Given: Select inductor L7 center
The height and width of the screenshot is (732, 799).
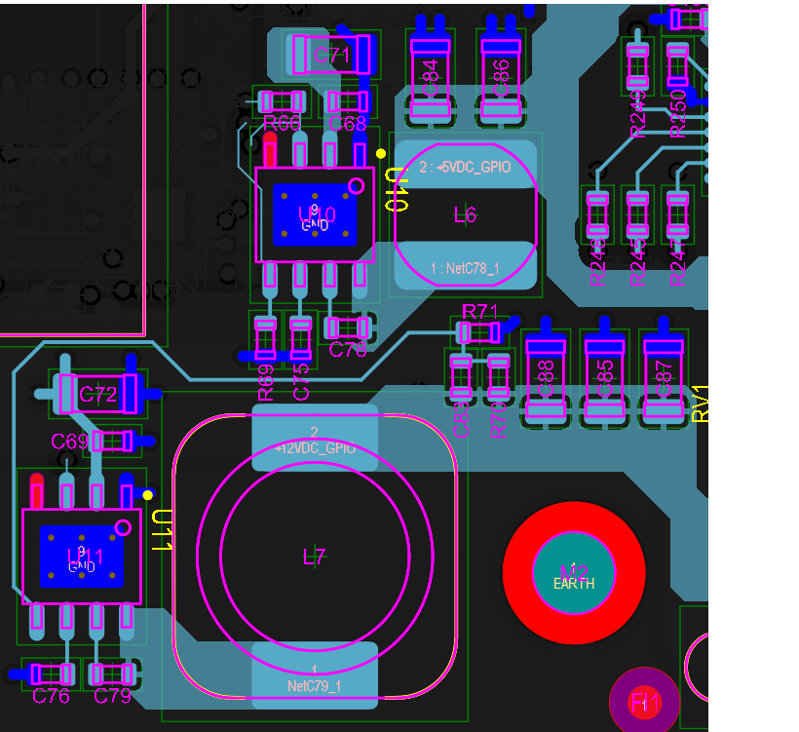Looking at the screenshot, I should [x=315, y=557].
